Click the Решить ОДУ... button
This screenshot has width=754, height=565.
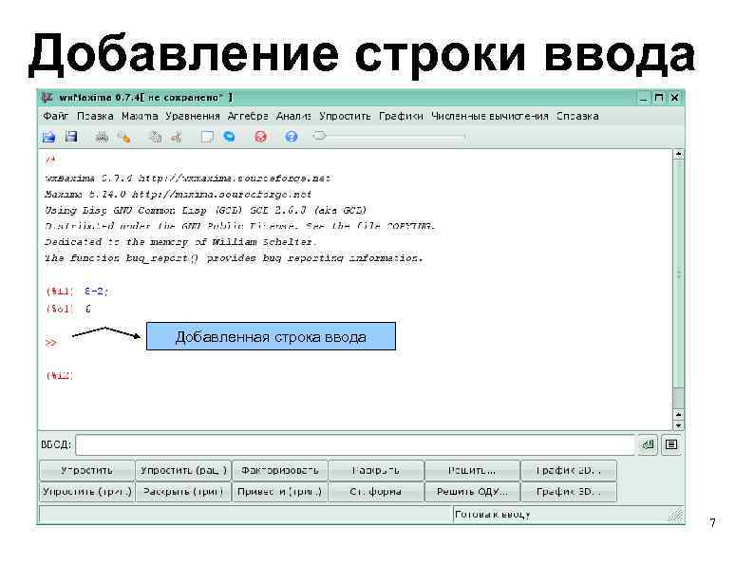pos(472,492)
